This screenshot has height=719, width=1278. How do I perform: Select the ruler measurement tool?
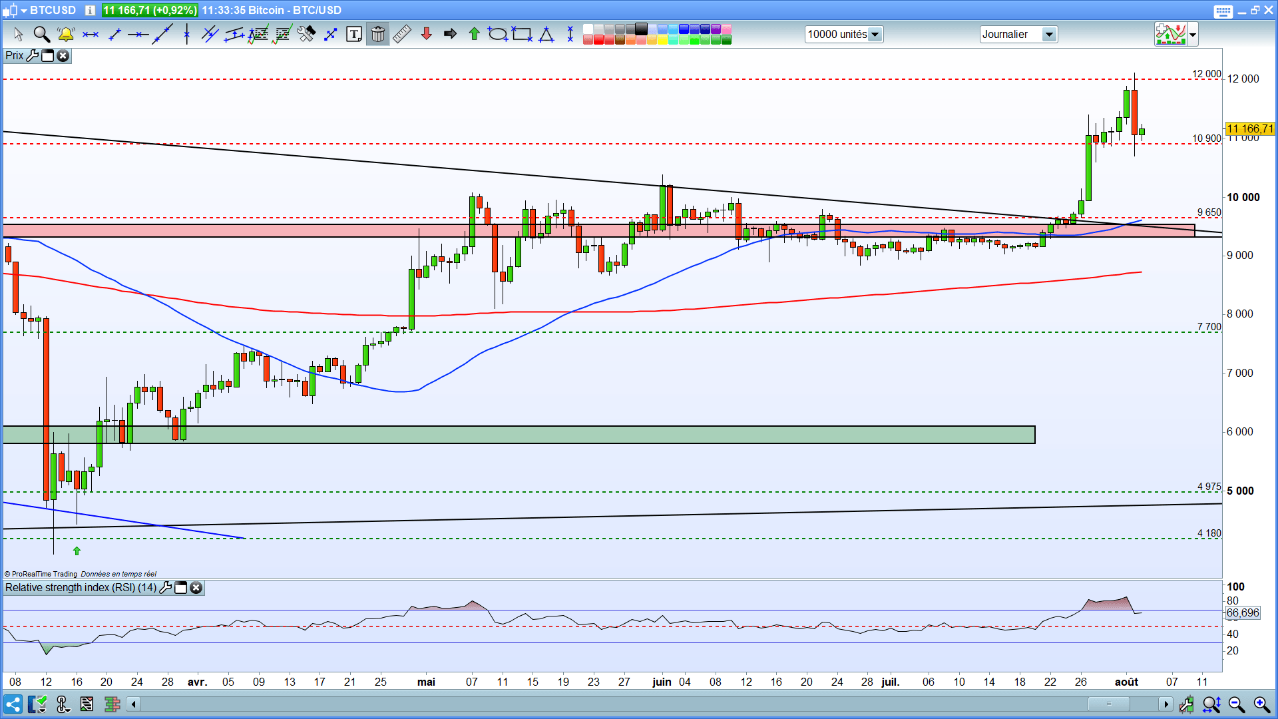coord(402,34)
